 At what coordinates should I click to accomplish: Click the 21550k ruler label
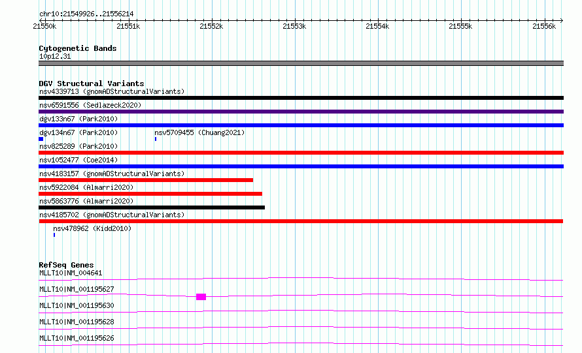[44, 26]
